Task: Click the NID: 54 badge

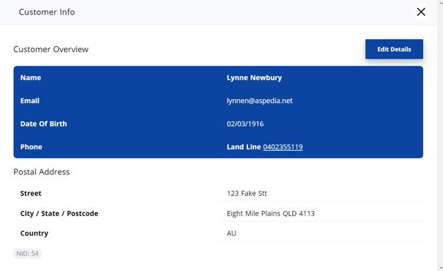Action: click(27, 254)
